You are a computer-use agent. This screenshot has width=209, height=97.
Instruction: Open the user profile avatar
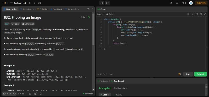pyautogui.click(x=191, y=3)
